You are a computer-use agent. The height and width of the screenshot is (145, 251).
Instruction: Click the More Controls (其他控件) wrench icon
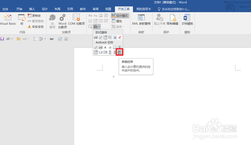(119, 52)
